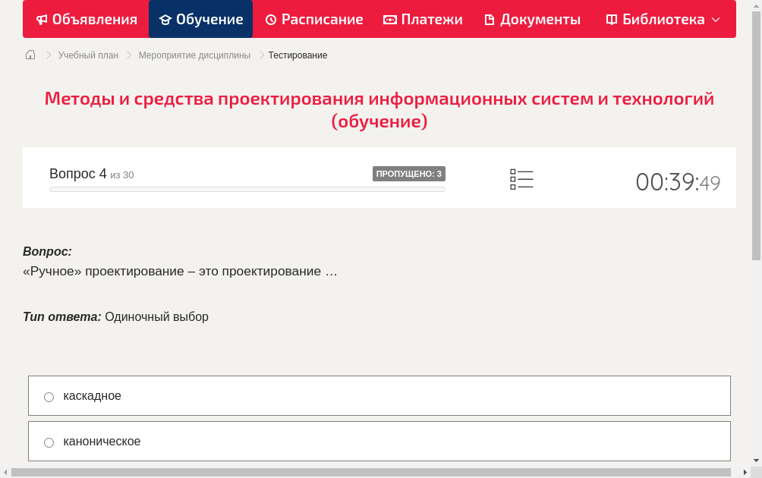Select the каскадное answer option

(x=49, y=396)
